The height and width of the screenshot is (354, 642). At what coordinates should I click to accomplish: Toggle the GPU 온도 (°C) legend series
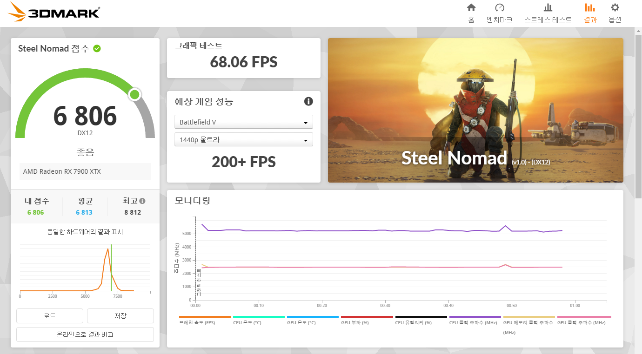(313, 320)
